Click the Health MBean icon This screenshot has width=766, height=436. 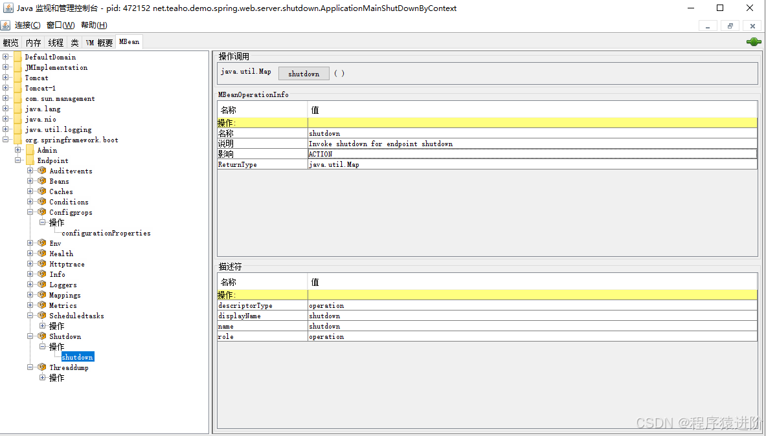(42, 254)
